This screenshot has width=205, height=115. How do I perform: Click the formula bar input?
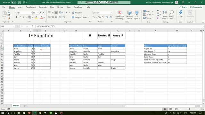pos(119,26)
